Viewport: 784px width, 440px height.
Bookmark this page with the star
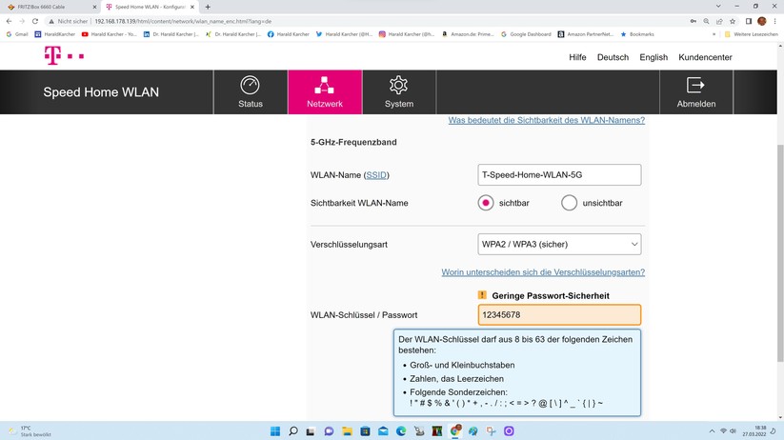pos(733,21)
